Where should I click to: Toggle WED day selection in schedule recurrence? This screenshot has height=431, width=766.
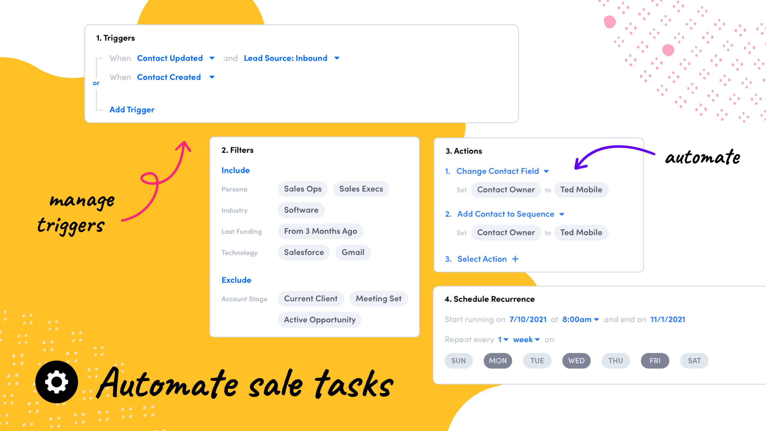[x=577, y=360]
